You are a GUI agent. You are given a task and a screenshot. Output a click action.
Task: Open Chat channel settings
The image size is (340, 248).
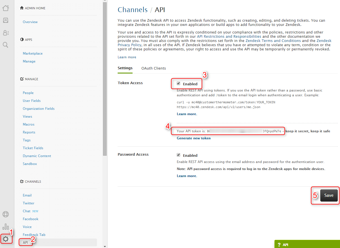(26, 211)
